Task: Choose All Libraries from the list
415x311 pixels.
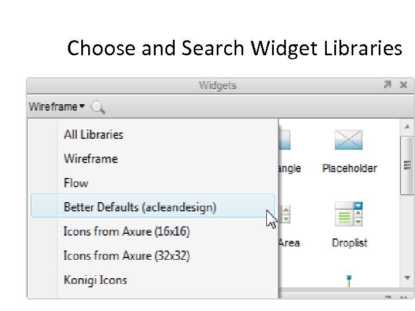Action: pos(93,135)
